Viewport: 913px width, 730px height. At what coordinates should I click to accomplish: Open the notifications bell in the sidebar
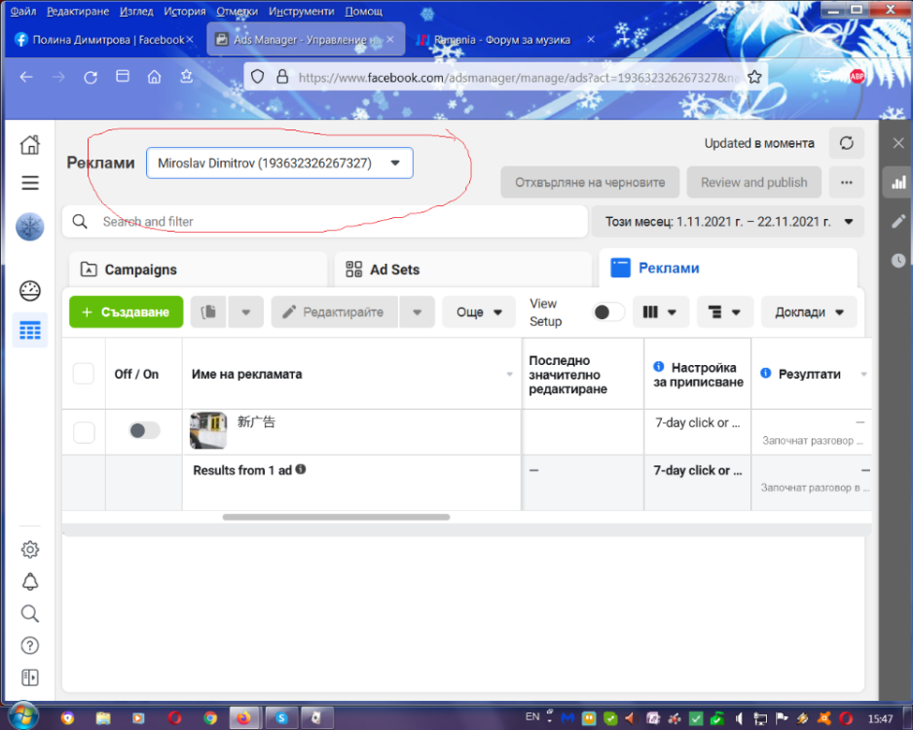pyautogui.click(x=30, y=581)
